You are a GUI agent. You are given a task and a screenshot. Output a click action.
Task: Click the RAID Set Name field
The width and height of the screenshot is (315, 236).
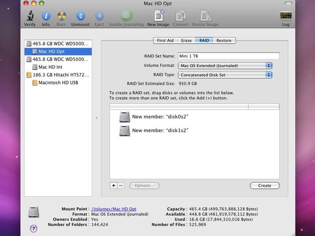pyautogui.click(x=229, y=56)
